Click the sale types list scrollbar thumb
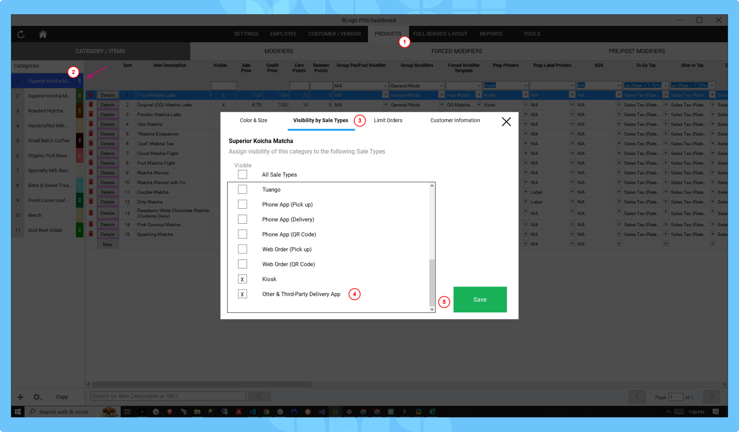739x432 pixels. tap(432, 282)
